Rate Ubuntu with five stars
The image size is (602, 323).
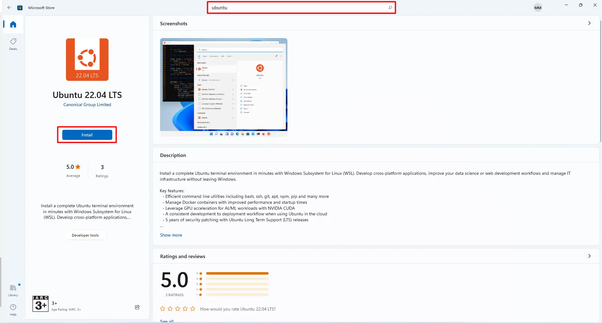coord(193,309)
